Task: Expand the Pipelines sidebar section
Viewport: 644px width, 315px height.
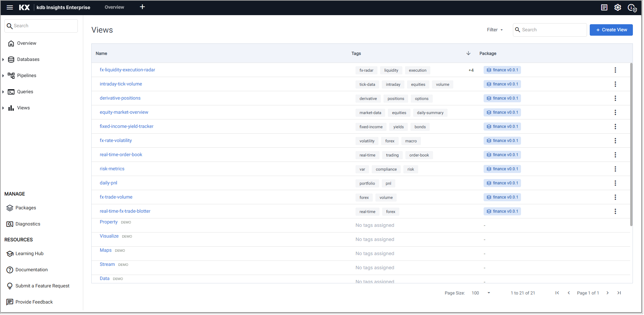Action: pyautogui.click(x=3, y=76)
